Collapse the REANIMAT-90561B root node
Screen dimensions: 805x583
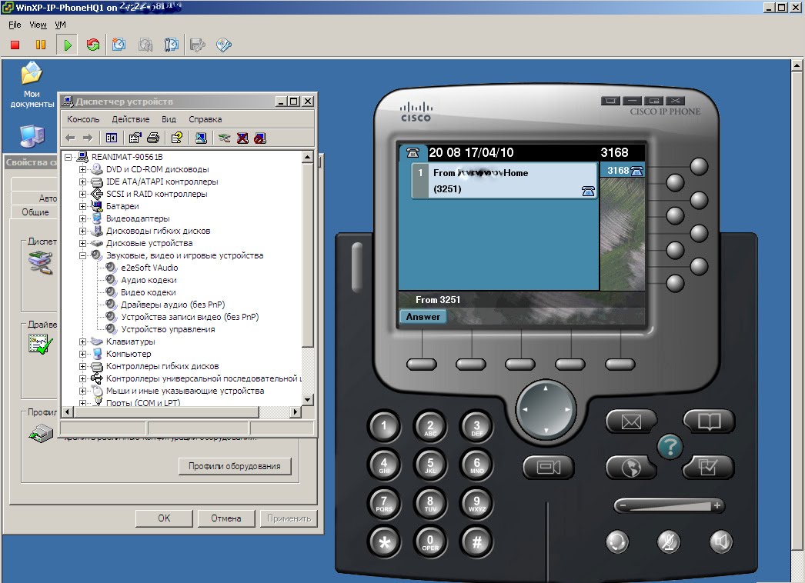[x=68, y=157]
